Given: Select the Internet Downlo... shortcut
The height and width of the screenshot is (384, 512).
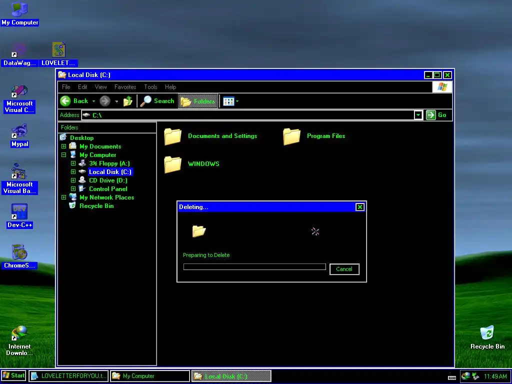Looking at the screenshot, I should click(x=19, y=340).
